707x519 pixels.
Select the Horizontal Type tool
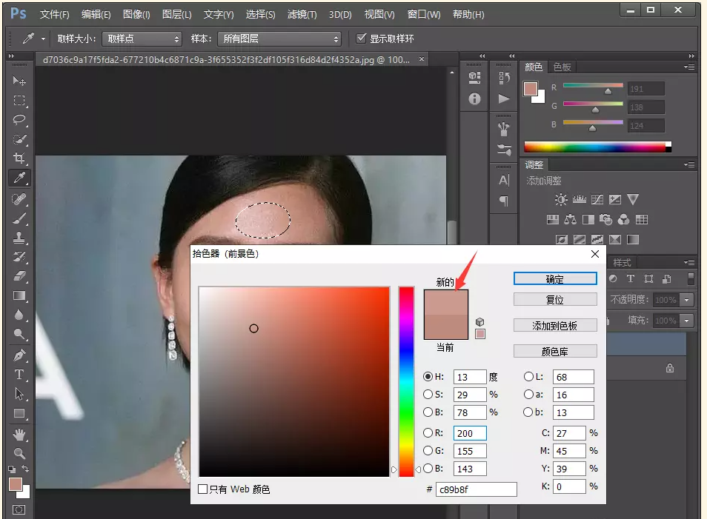coord(19,374)
